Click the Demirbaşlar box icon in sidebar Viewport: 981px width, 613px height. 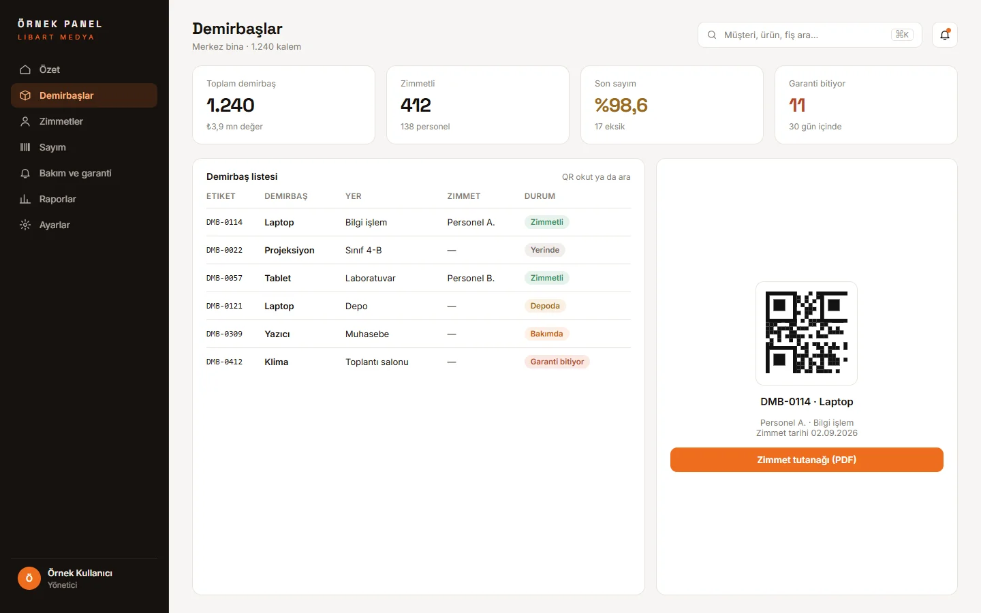[x=25, y=95]
